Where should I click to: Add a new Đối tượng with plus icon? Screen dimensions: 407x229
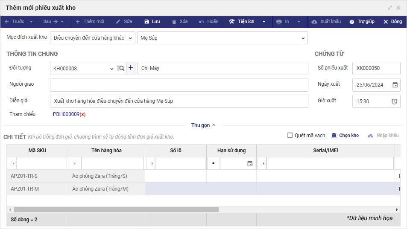[131, 68]
